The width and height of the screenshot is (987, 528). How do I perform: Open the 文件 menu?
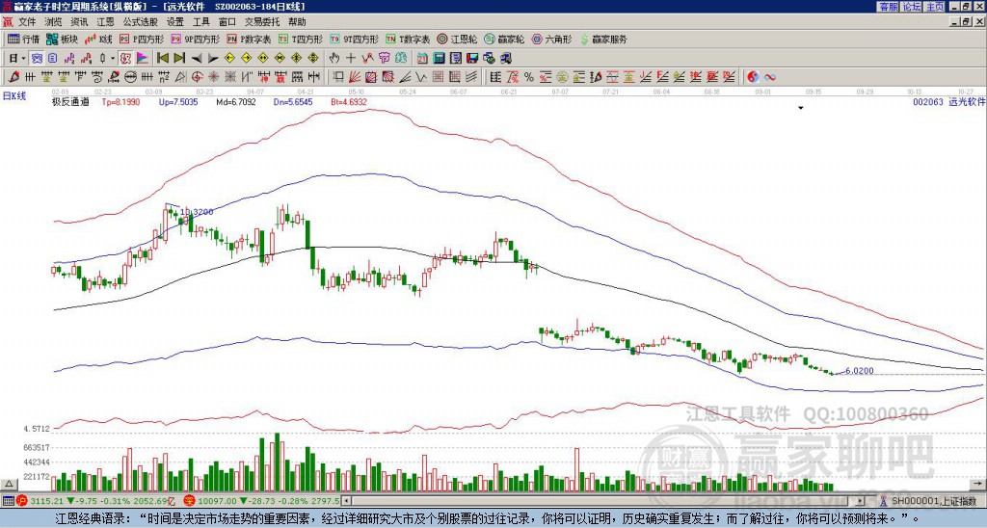[26, 22]
